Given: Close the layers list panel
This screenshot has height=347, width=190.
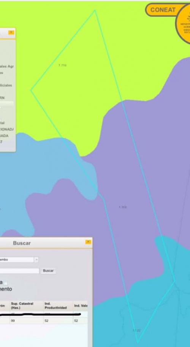Looking at the screenshot, I should (x=11, y=33).
